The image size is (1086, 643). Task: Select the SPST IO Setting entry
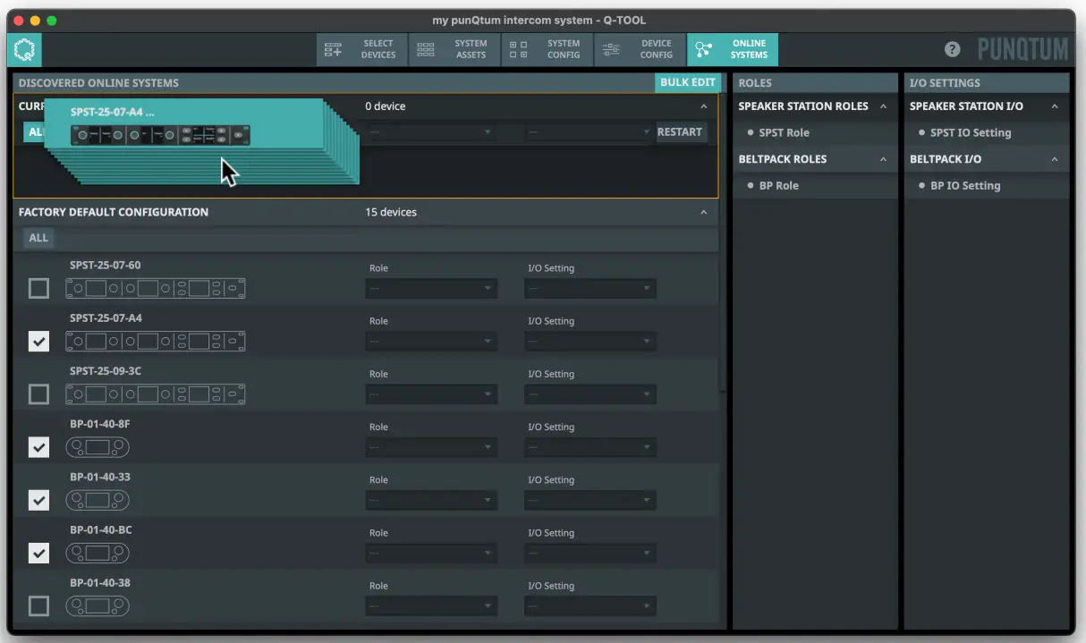pos(971,132)
